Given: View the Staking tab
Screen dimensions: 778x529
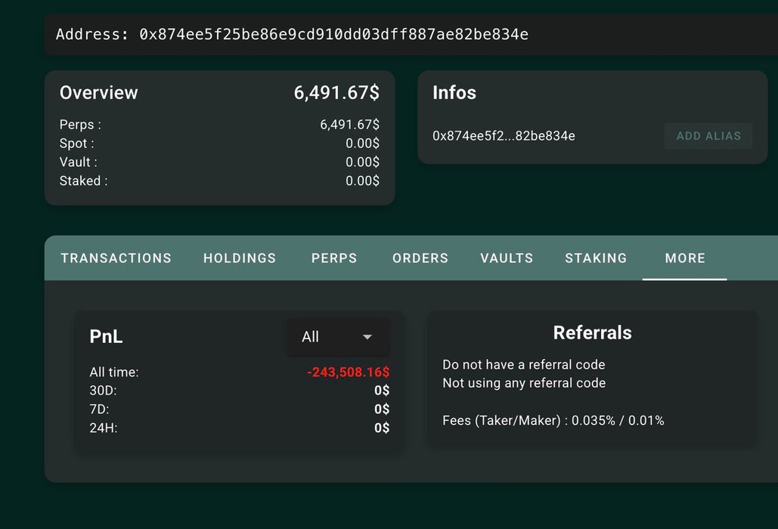Looking at the screenshot, I should point(596,258).
